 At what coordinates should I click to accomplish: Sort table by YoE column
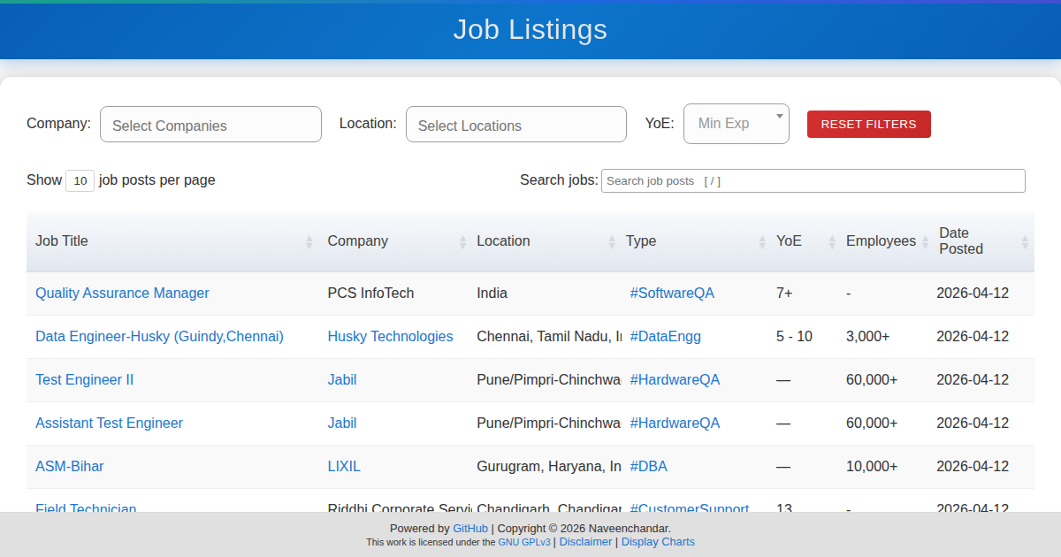[789, 240]
